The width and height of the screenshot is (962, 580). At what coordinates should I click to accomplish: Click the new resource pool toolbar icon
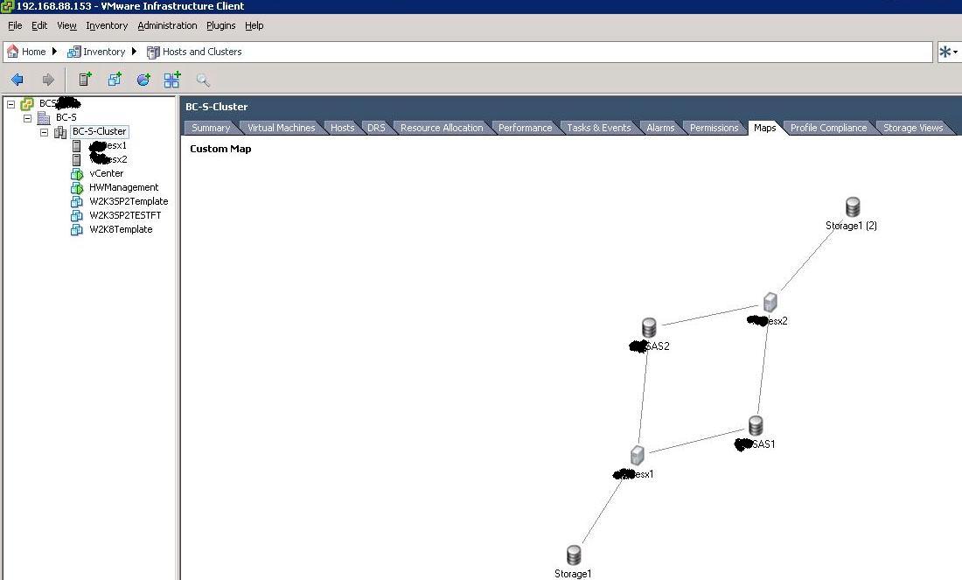[x=143, y=80]
